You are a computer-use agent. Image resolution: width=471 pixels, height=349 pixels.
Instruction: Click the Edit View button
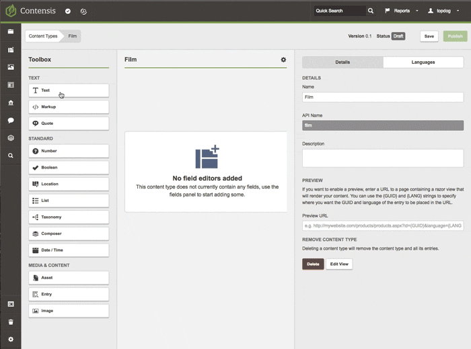pyautogui.click(x=339, y=264)
